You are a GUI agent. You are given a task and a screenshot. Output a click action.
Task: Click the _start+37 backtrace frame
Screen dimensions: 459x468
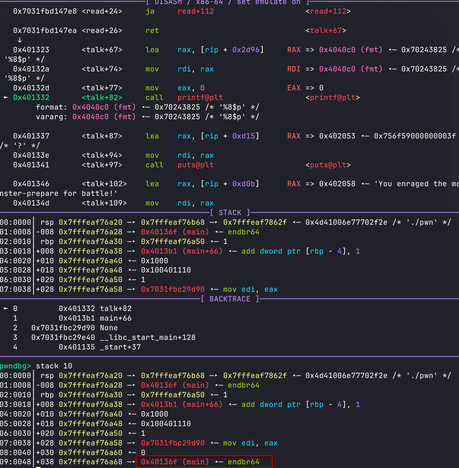120,347
